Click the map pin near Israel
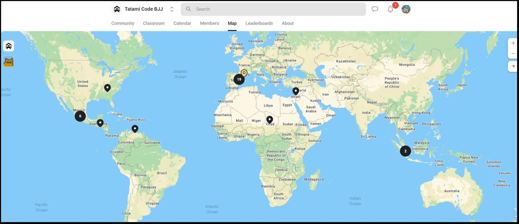The width and height of the screenshot is (519, 224). 295,91
